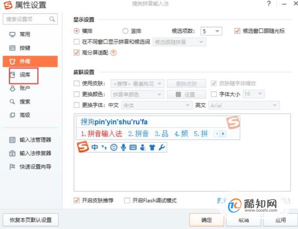Open the 账户 settings section
Screen dimensions: 298x229
(30, 88)
